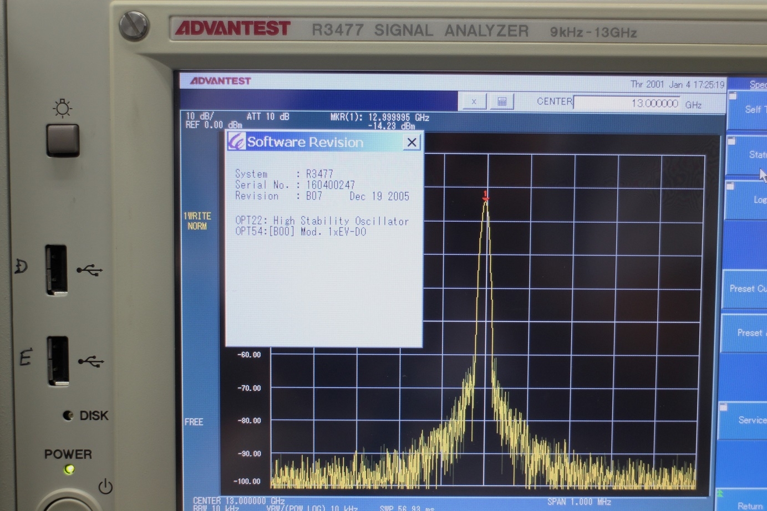Select the Self Test softkey
767x511 pixels.
748,110
